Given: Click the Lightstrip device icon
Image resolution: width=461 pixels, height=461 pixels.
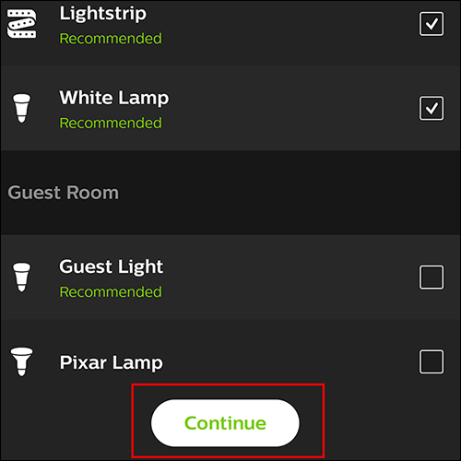Looking at the screenshot, I should [21, 24].
